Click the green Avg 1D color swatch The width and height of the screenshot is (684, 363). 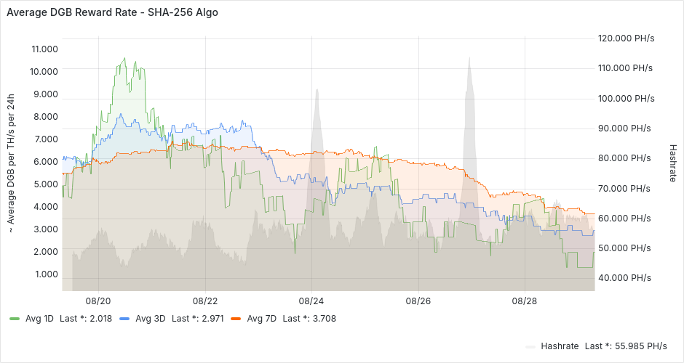[15, 319]
